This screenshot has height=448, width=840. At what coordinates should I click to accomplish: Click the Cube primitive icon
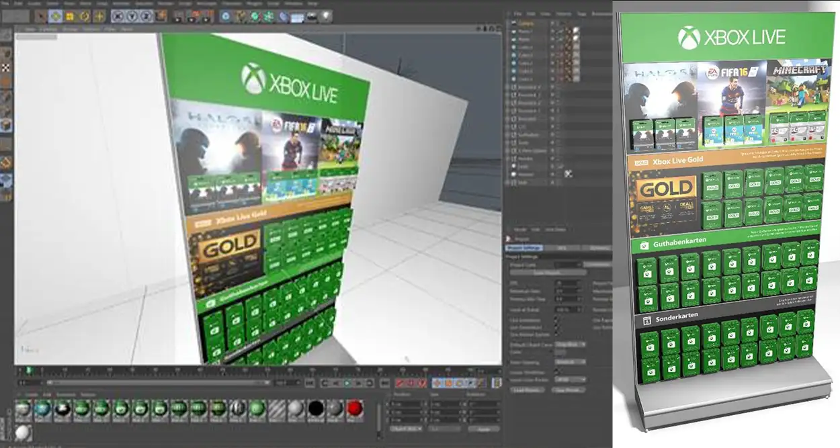(226, 15)
